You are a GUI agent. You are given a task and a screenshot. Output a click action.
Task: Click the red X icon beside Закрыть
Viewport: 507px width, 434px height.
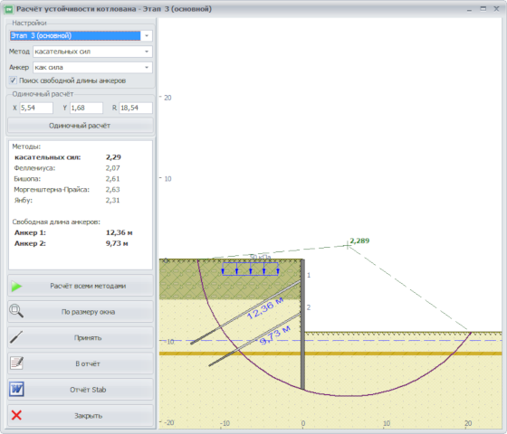pos(16,415)
